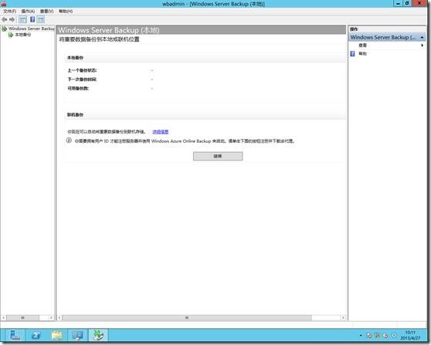Open the 文件(F) menu
This screenshot has height=345, width=431.
(9, 12)
